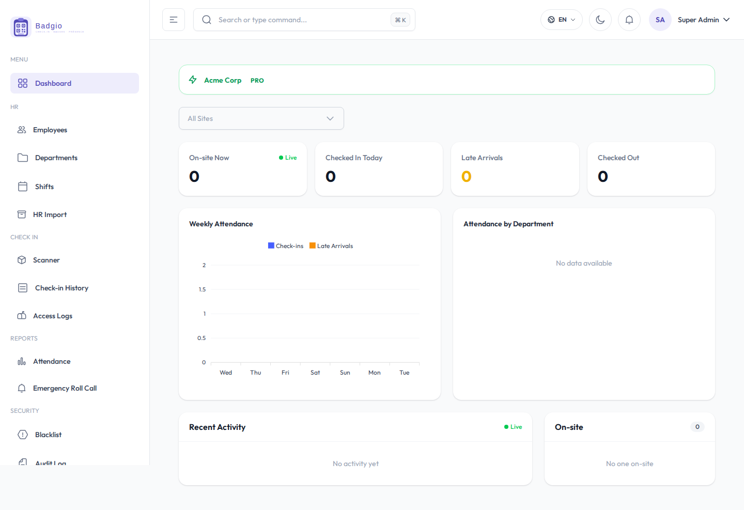Open Scanner from sidebar
This screenshot has width=744, height=510.
coord(74,260)
